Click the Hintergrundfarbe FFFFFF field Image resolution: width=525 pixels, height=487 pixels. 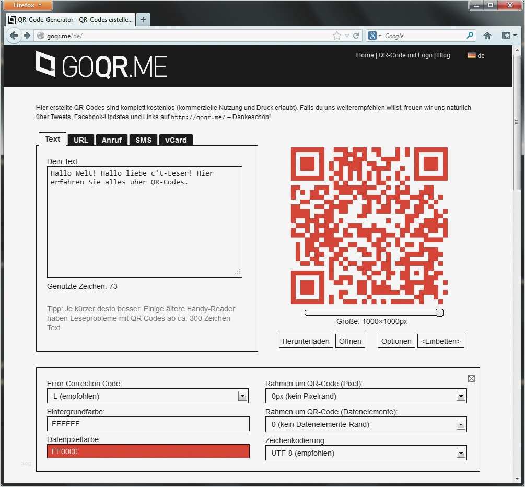point(148,424)
